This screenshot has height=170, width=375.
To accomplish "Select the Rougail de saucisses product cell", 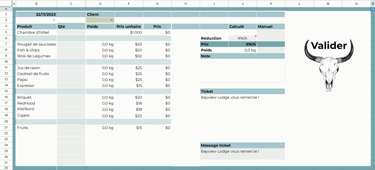I will [36, 44].
